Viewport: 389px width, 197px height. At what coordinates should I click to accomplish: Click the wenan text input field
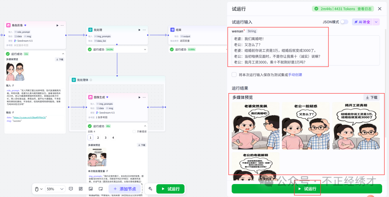pyautogui.click(x=306, y=50)
